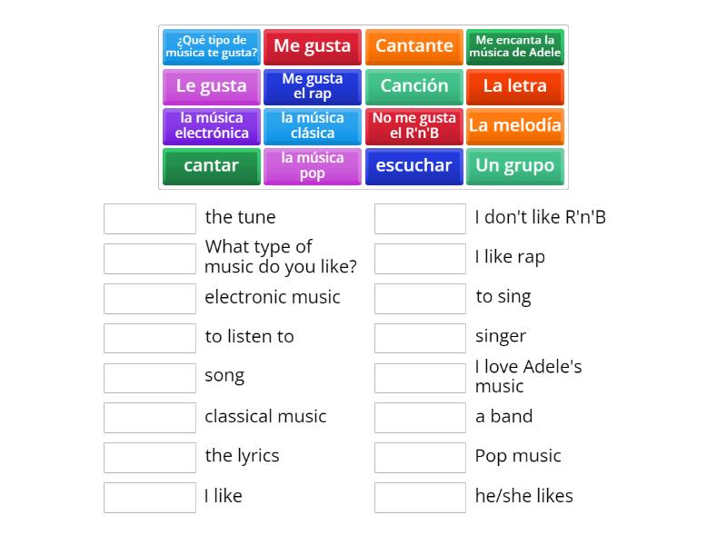Pick the 'Me encanta la música de Adele' tile

[x=515, y=46]
